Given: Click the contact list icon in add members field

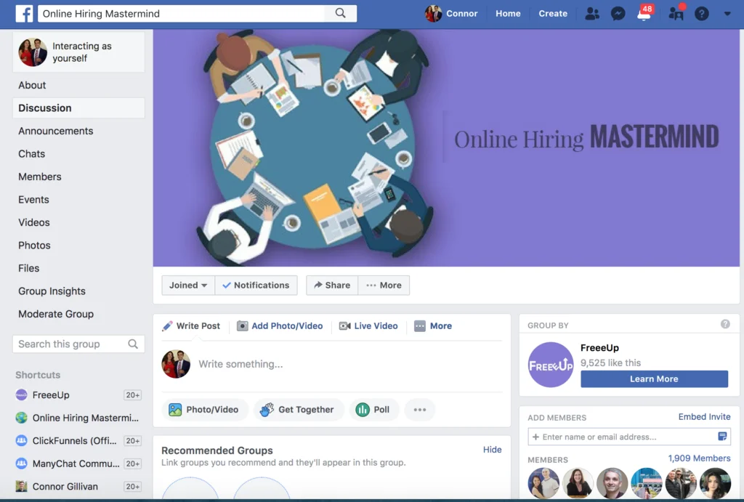Looking at the screenshot, I should click(x=722, y=436).
